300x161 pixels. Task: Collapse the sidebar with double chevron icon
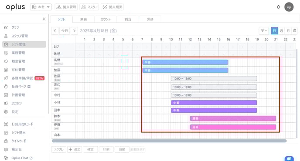(x=44, y=19)
